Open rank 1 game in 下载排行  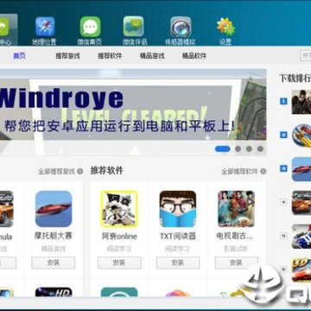[301, 102]
